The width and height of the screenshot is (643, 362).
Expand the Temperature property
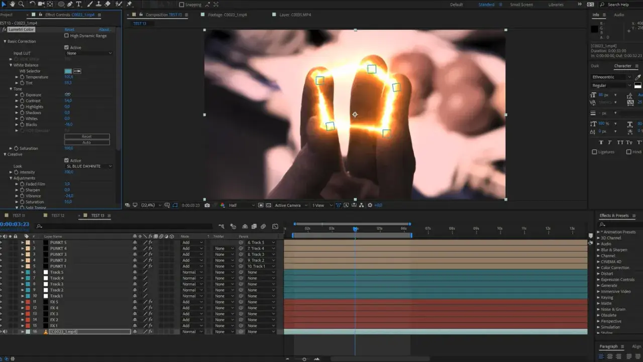pos(17,77)
